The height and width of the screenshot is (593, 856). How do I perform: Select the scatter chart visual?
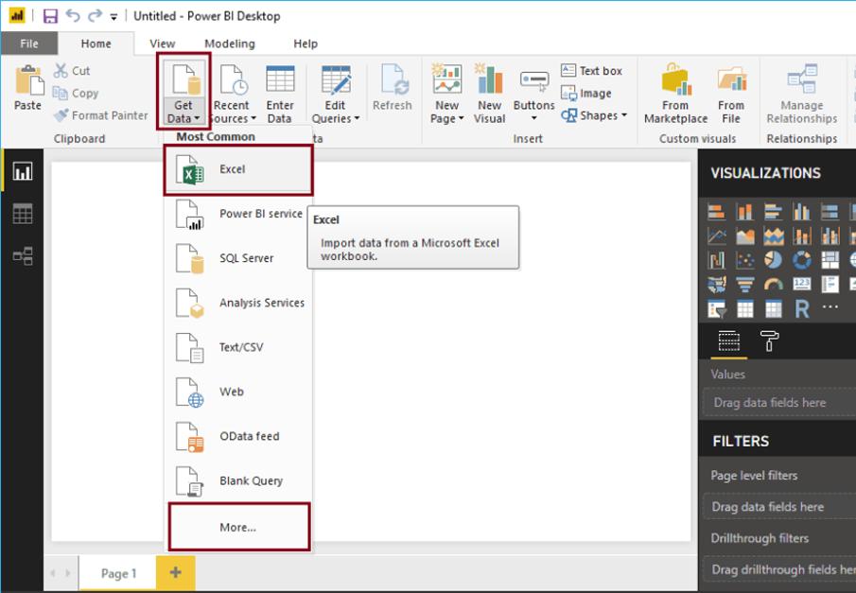745,260
